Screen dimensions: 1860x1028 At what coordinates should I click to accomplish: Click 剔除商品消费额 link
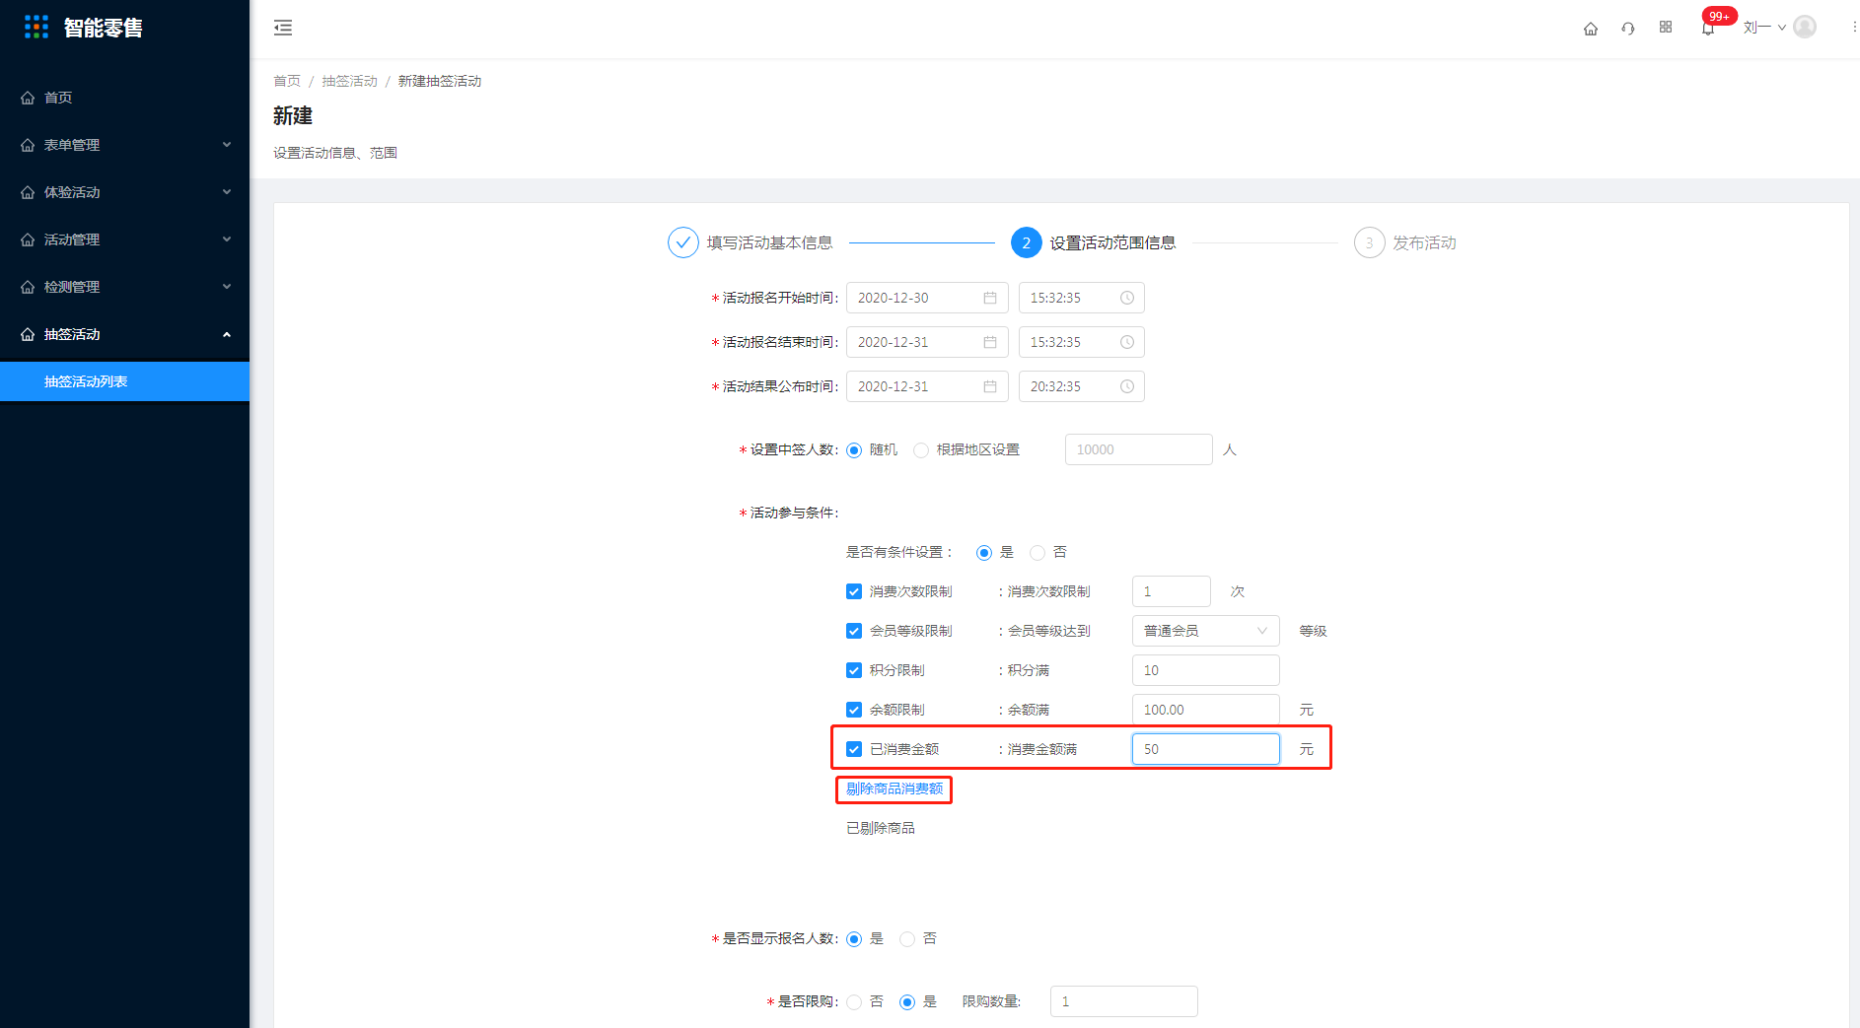click(894, 788)
